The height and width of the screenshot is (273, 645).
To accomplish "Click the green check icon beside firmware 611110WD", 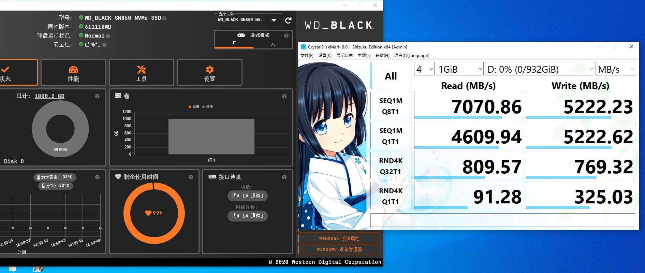I will click(x=81, y=26).
